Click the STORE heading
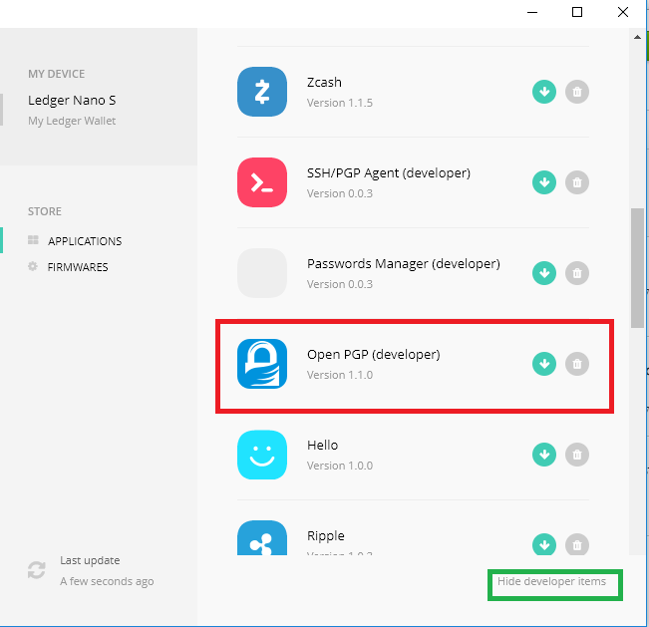649x627 pixels. [45, 211]
